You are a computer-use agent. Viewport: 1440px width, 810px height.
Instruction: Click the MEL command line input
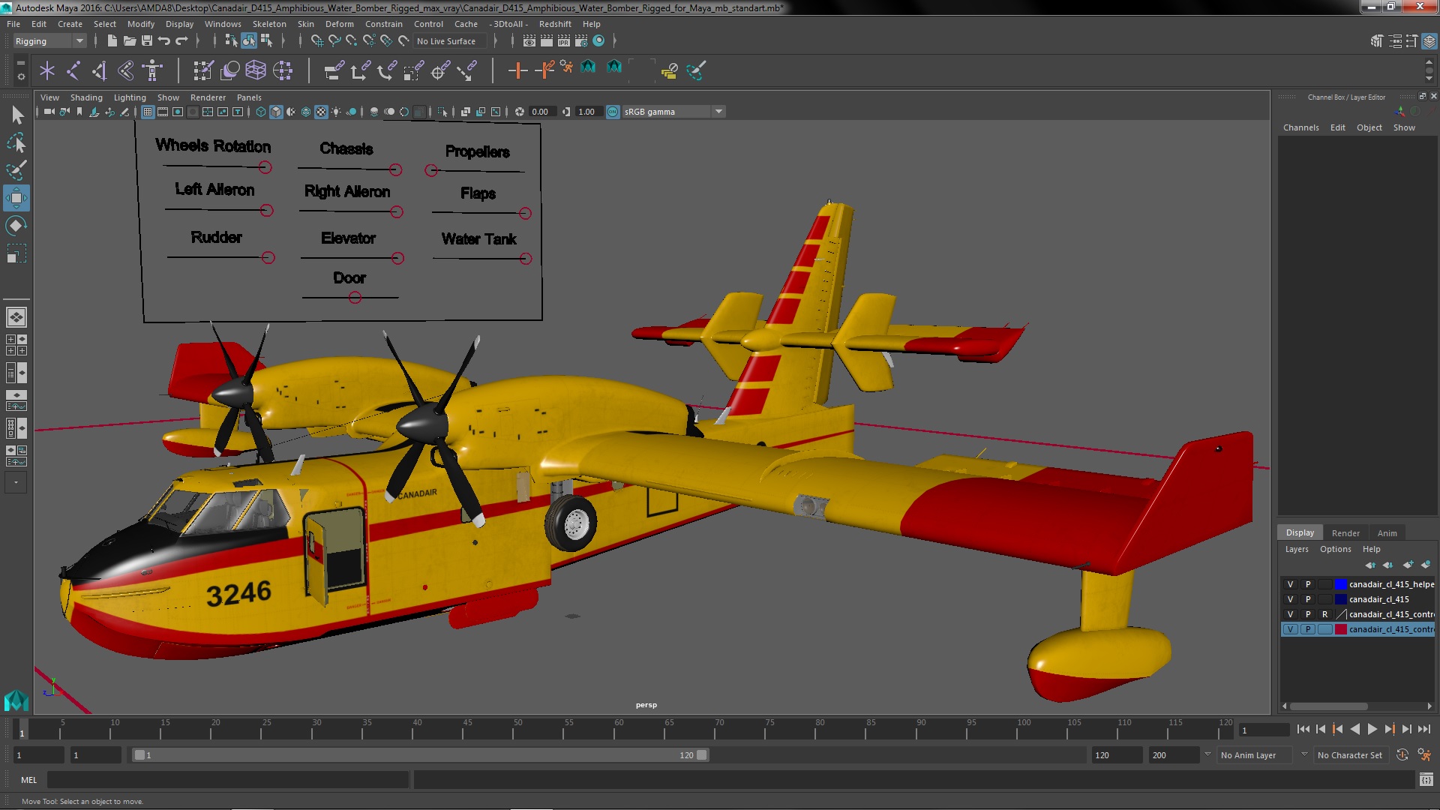[228, 780]
